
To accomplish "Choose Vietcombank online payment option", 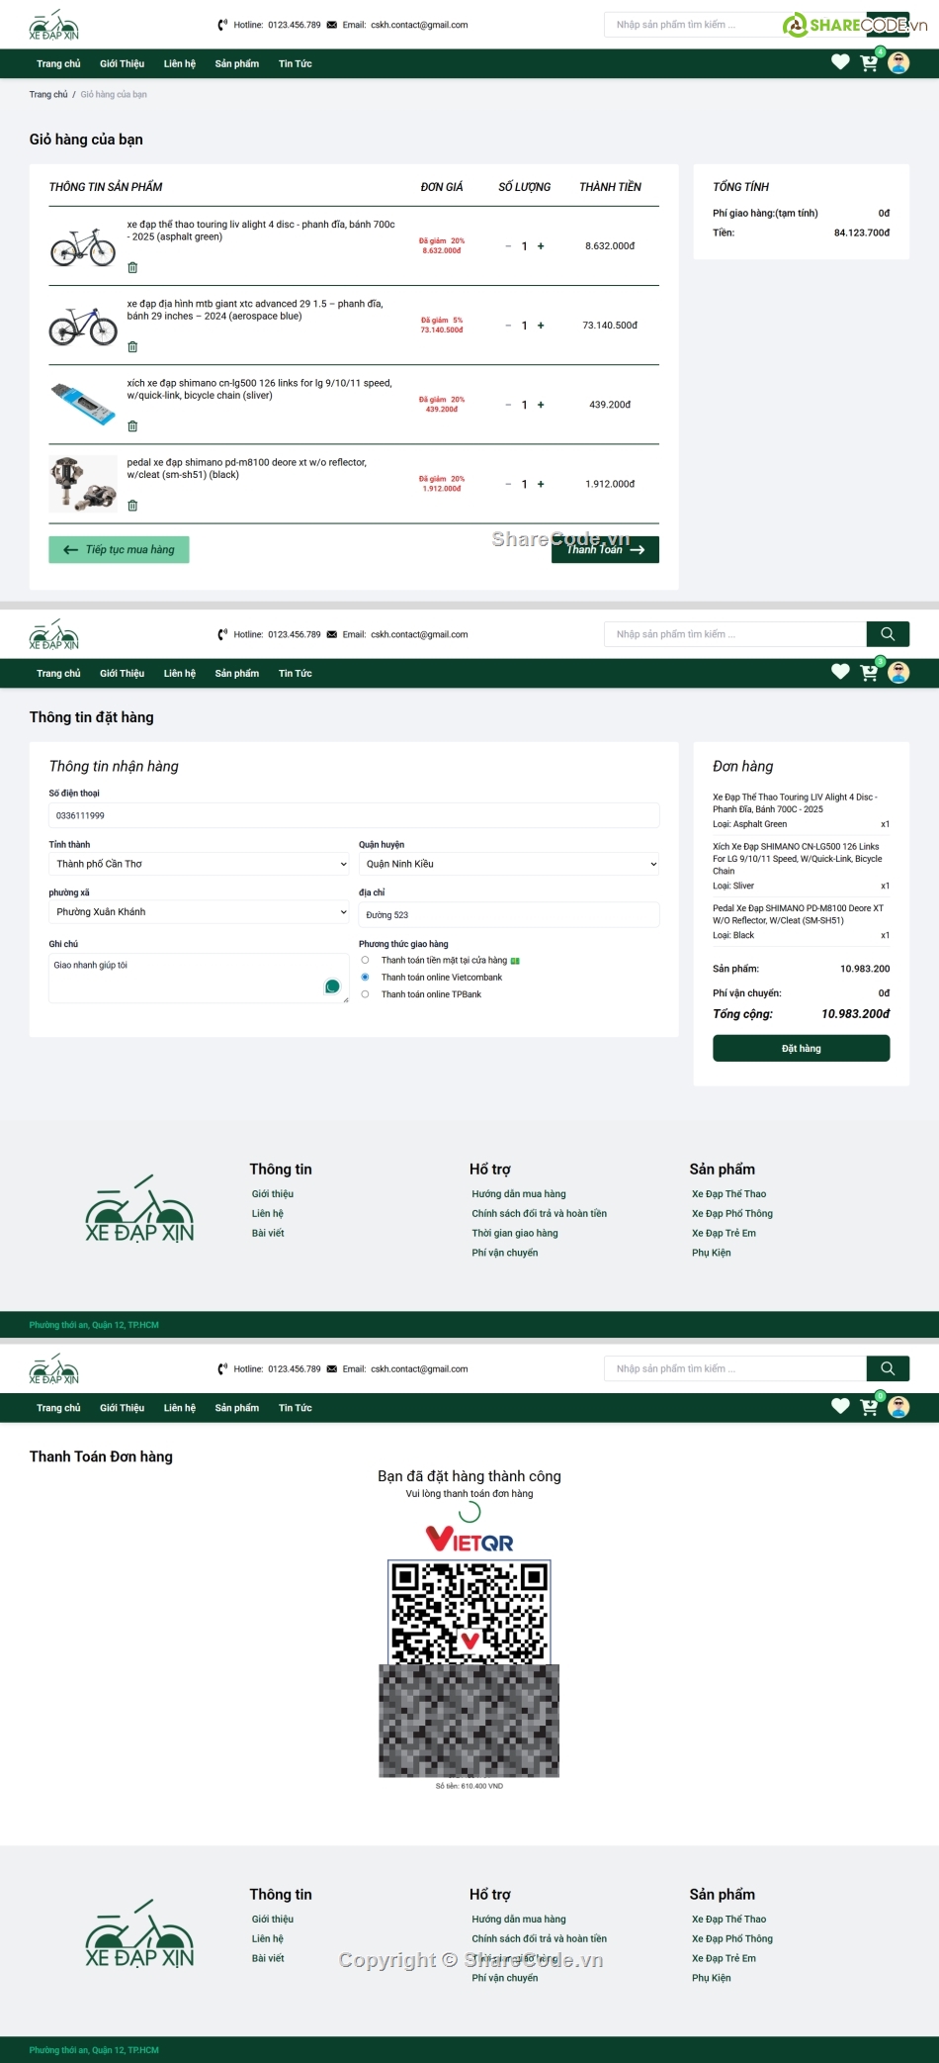I will pyautogui.click(x=365, y=978).
